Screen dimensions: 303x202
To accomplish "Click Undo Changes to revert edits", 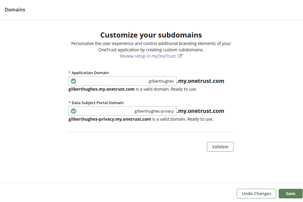I will (x=256, y=194).
